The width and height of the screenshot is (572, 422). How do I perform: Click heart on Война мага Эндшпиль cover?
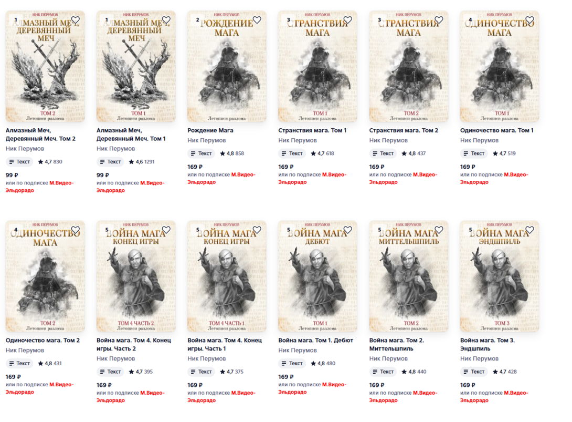pos(529,230)
